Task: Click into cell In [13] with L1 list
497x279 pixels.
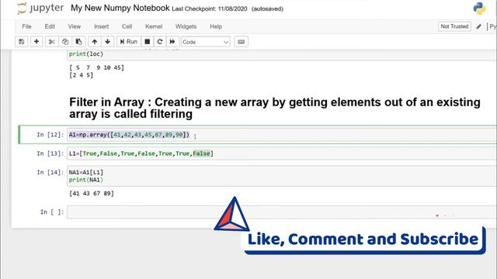Action: click(x=282, y=153)
